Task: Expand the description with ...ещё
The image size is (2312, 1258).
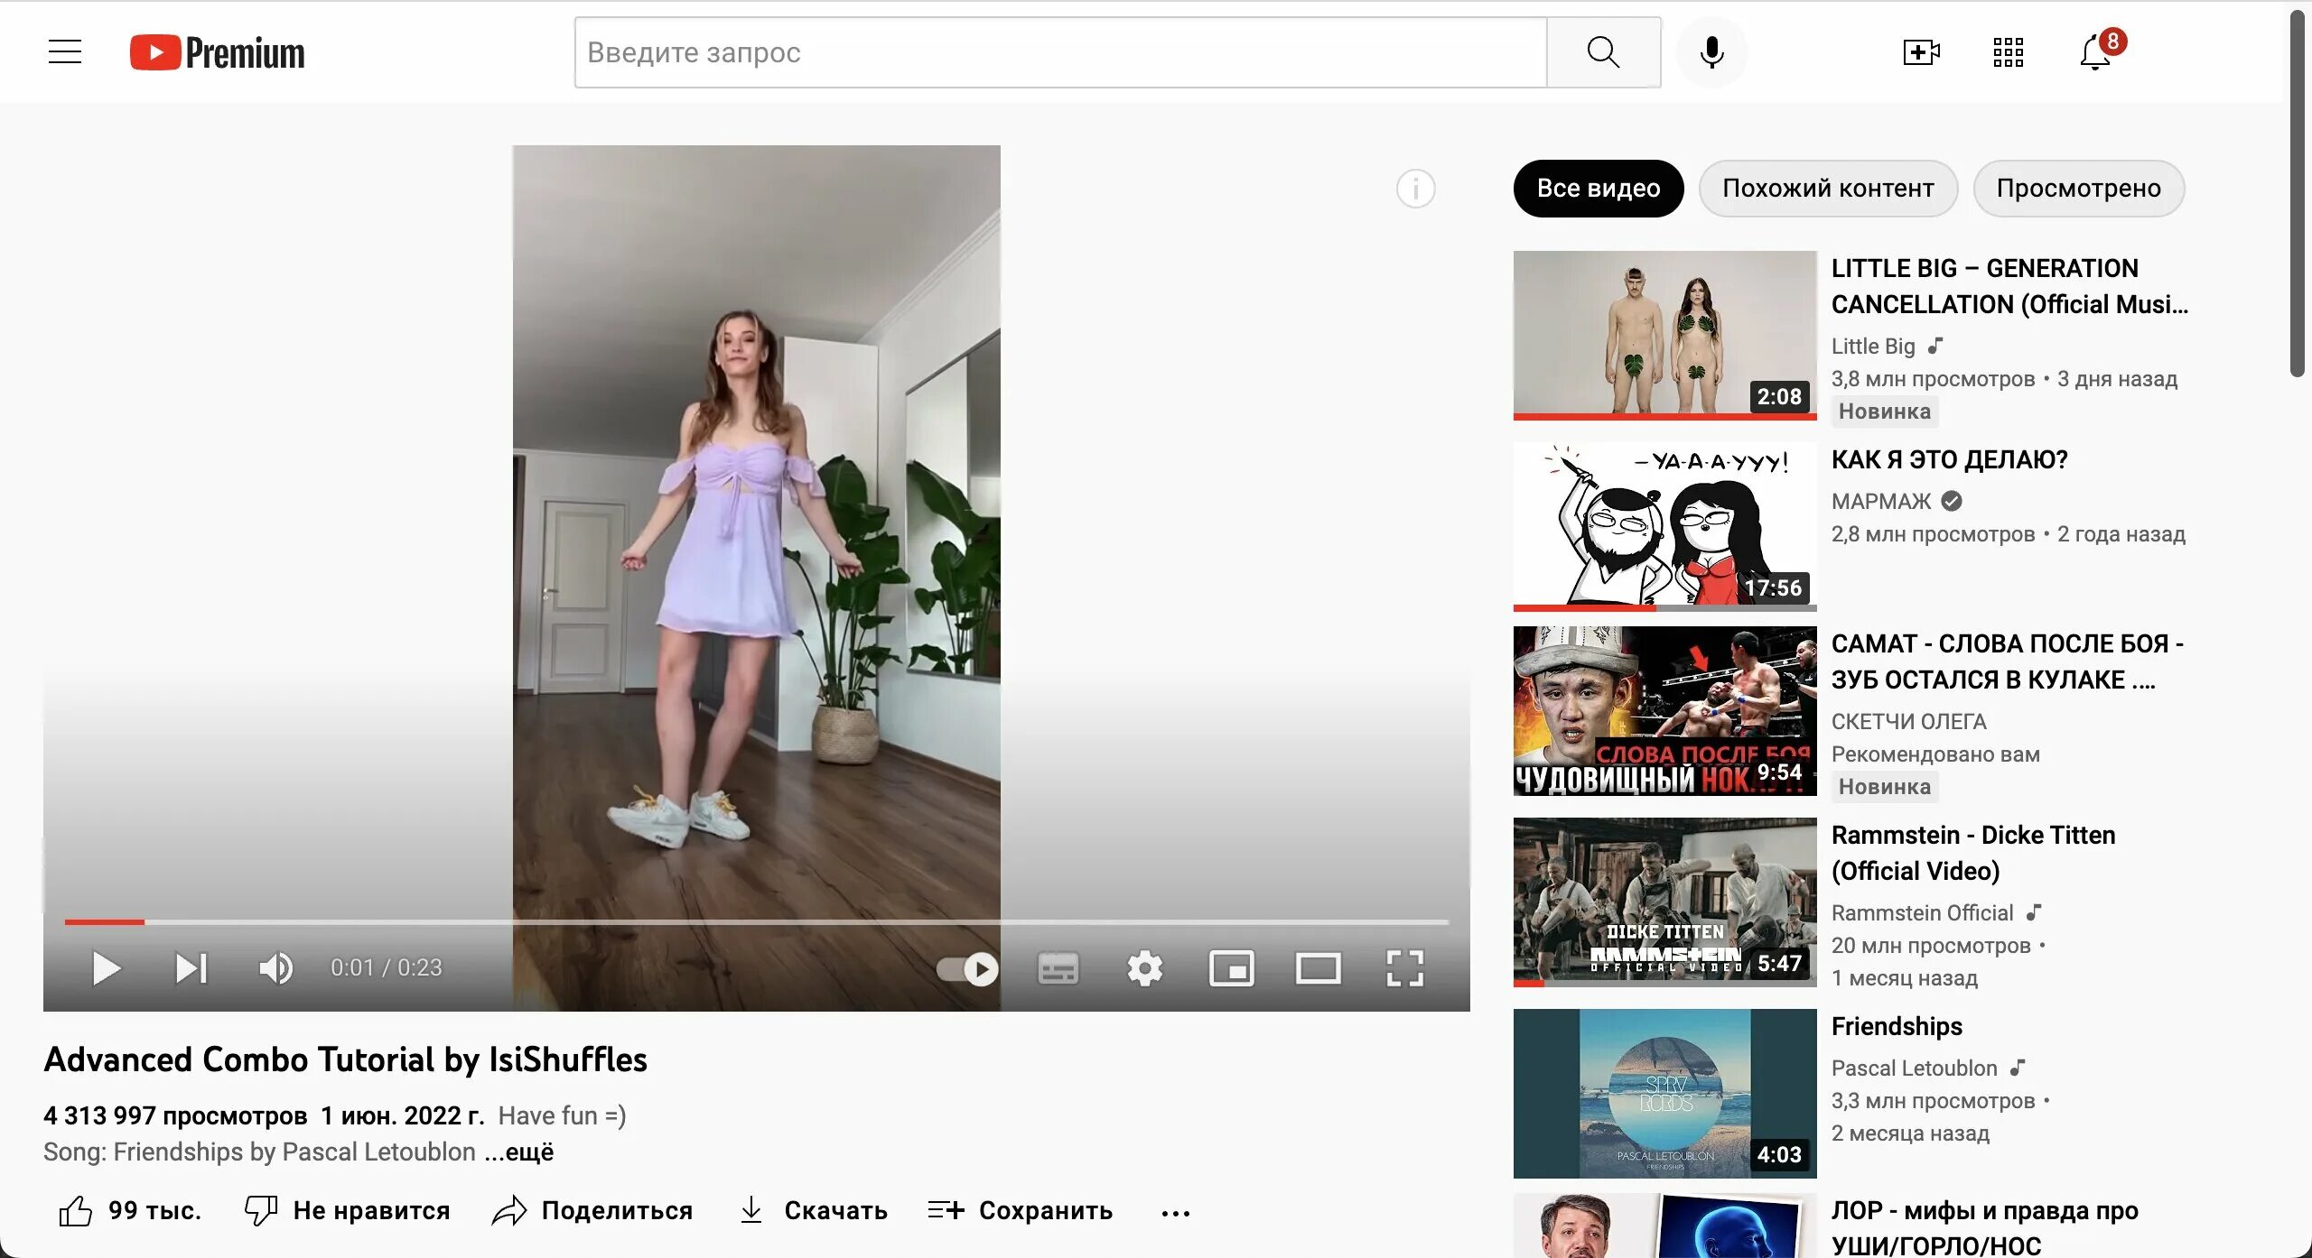Action: [519, 1152]
